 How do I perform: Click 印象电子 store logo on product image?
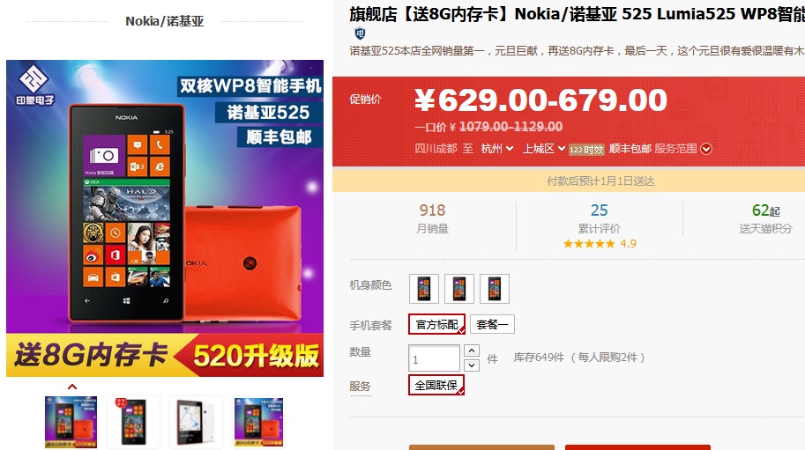point(34,85)
